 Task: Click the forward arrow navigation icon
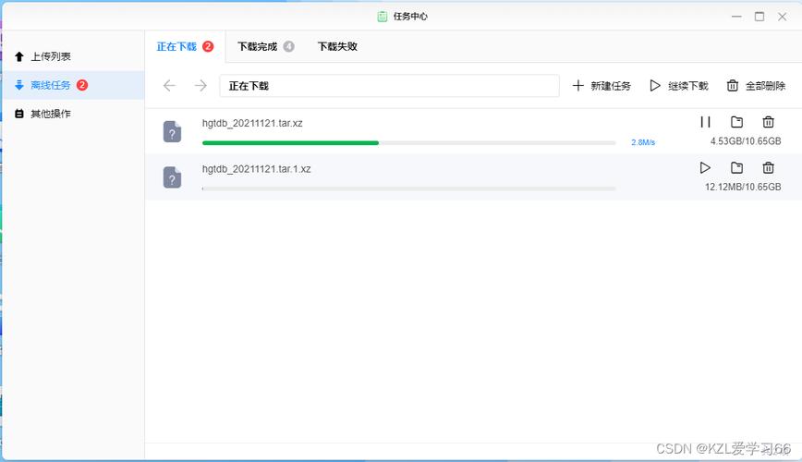201,85
